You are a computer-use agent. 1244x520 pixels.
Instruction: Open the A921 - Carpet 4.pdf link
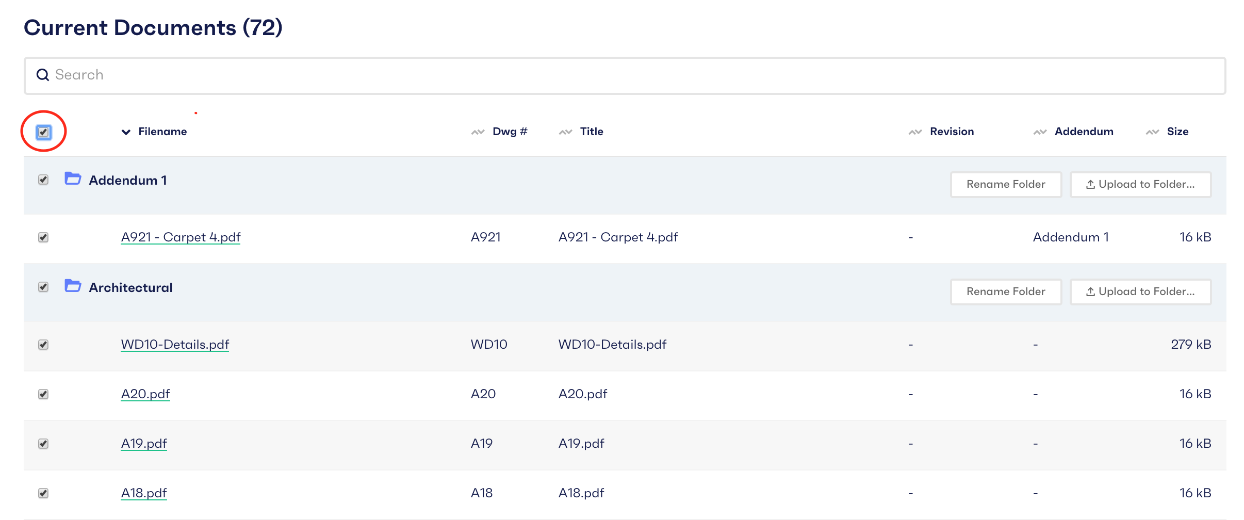[x=181, y=237]
